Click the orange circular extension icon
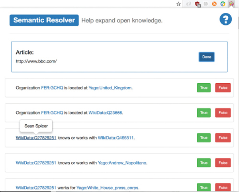This screenshot has width=239, height=192. coord(214,4)
